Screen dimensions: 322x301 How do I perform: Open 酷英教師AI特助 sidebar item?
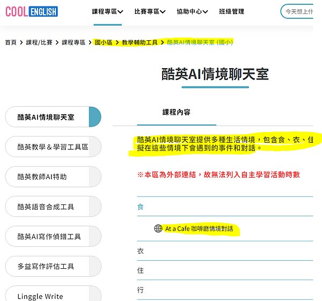53,177
